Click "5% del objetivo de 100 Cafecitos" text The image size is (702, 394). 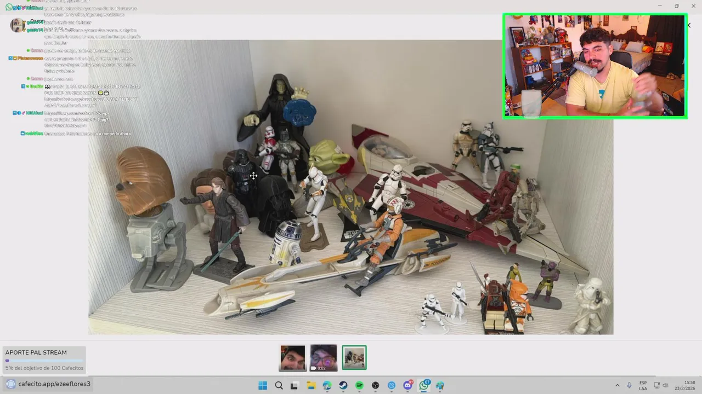(44, 368)
